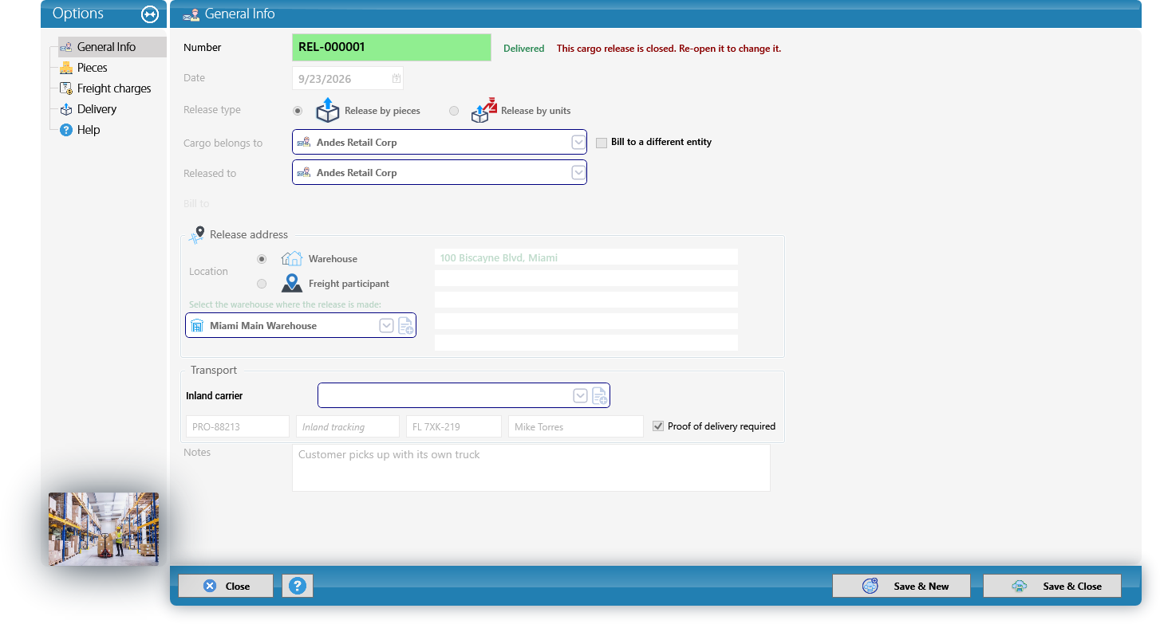Click the Release address location pin icon
1160x624 pixels.
point(196,234)
